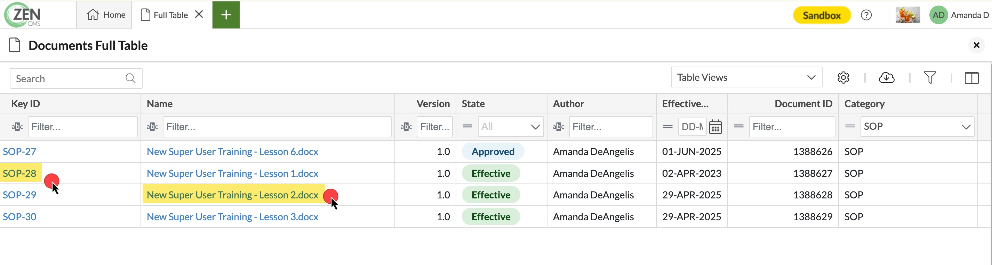Viewport: 992px width, 265px height.
Task: Toggle the split panel view icon
Action: click(x=971, y=78)
